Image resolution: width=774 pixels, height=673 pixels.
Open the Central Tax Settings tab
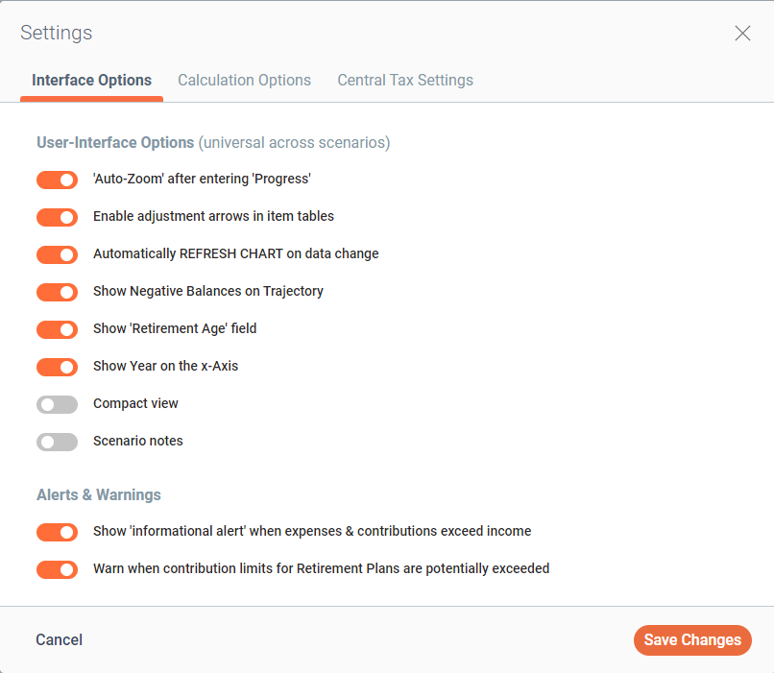405,81
